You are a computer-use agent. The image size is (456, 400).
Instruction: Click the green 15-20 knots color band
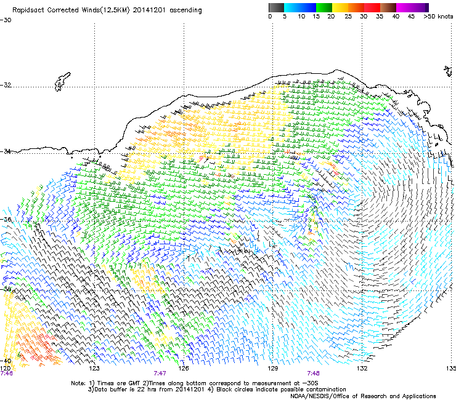[324, 7]
